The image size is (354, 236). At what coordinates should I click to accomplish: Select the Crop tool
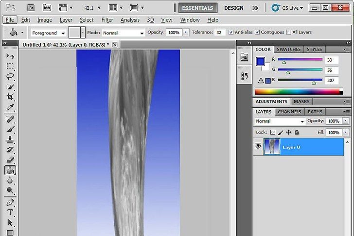(10, 97)
